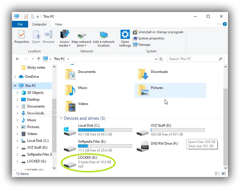Screen dimensions: 240x189
Task: Select Local Disk (C:) drive icon
Action: pos(70,131)
